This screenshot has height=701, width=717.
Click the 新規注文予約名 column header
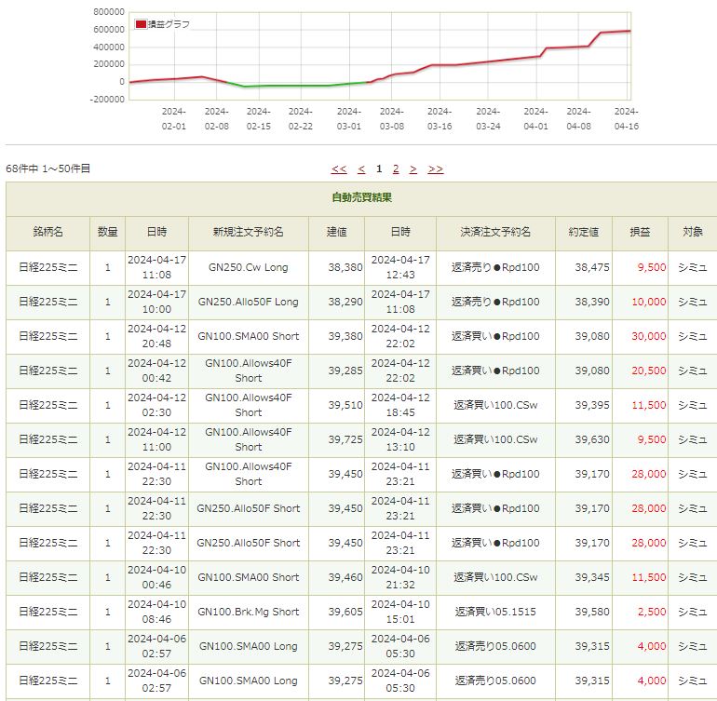pos(249,232)
